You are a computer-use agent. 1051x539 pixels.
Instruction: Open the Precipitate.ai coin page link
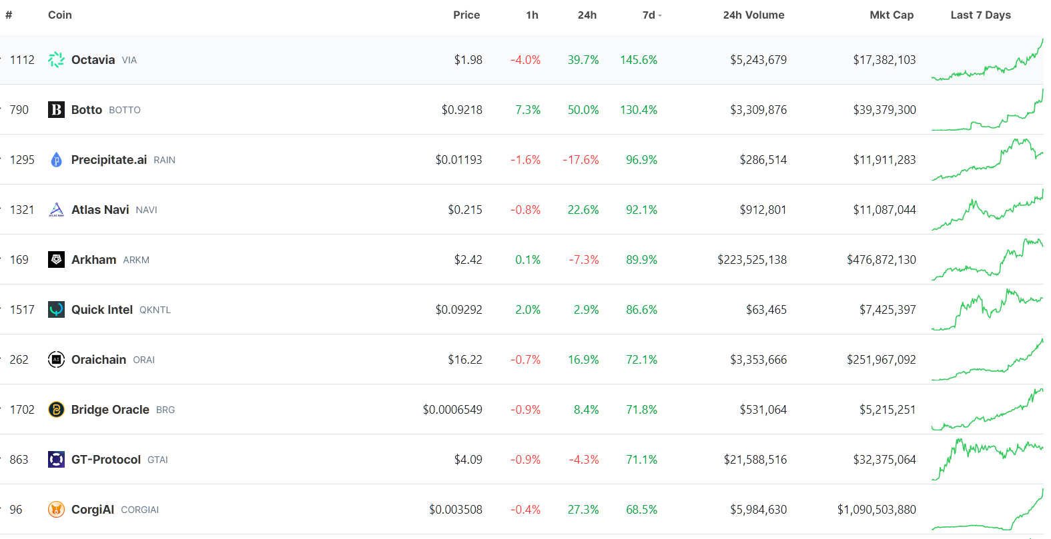pyautogui.click(x=109, y=160)
